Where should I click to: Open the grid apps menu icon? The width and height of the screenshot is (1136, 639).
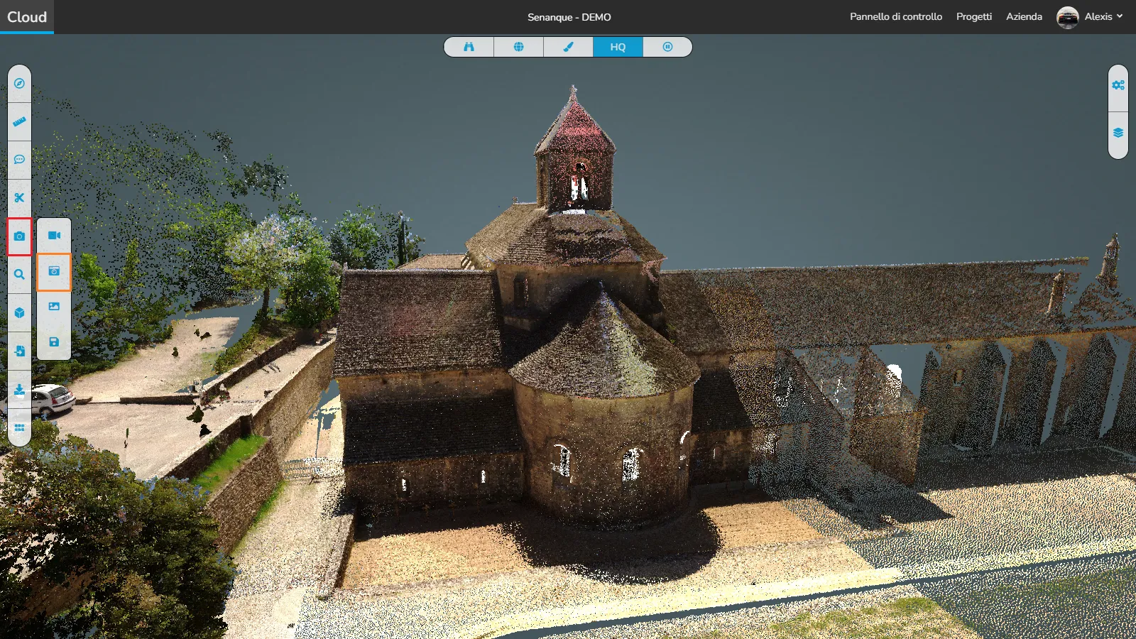(x=19, y=427)
